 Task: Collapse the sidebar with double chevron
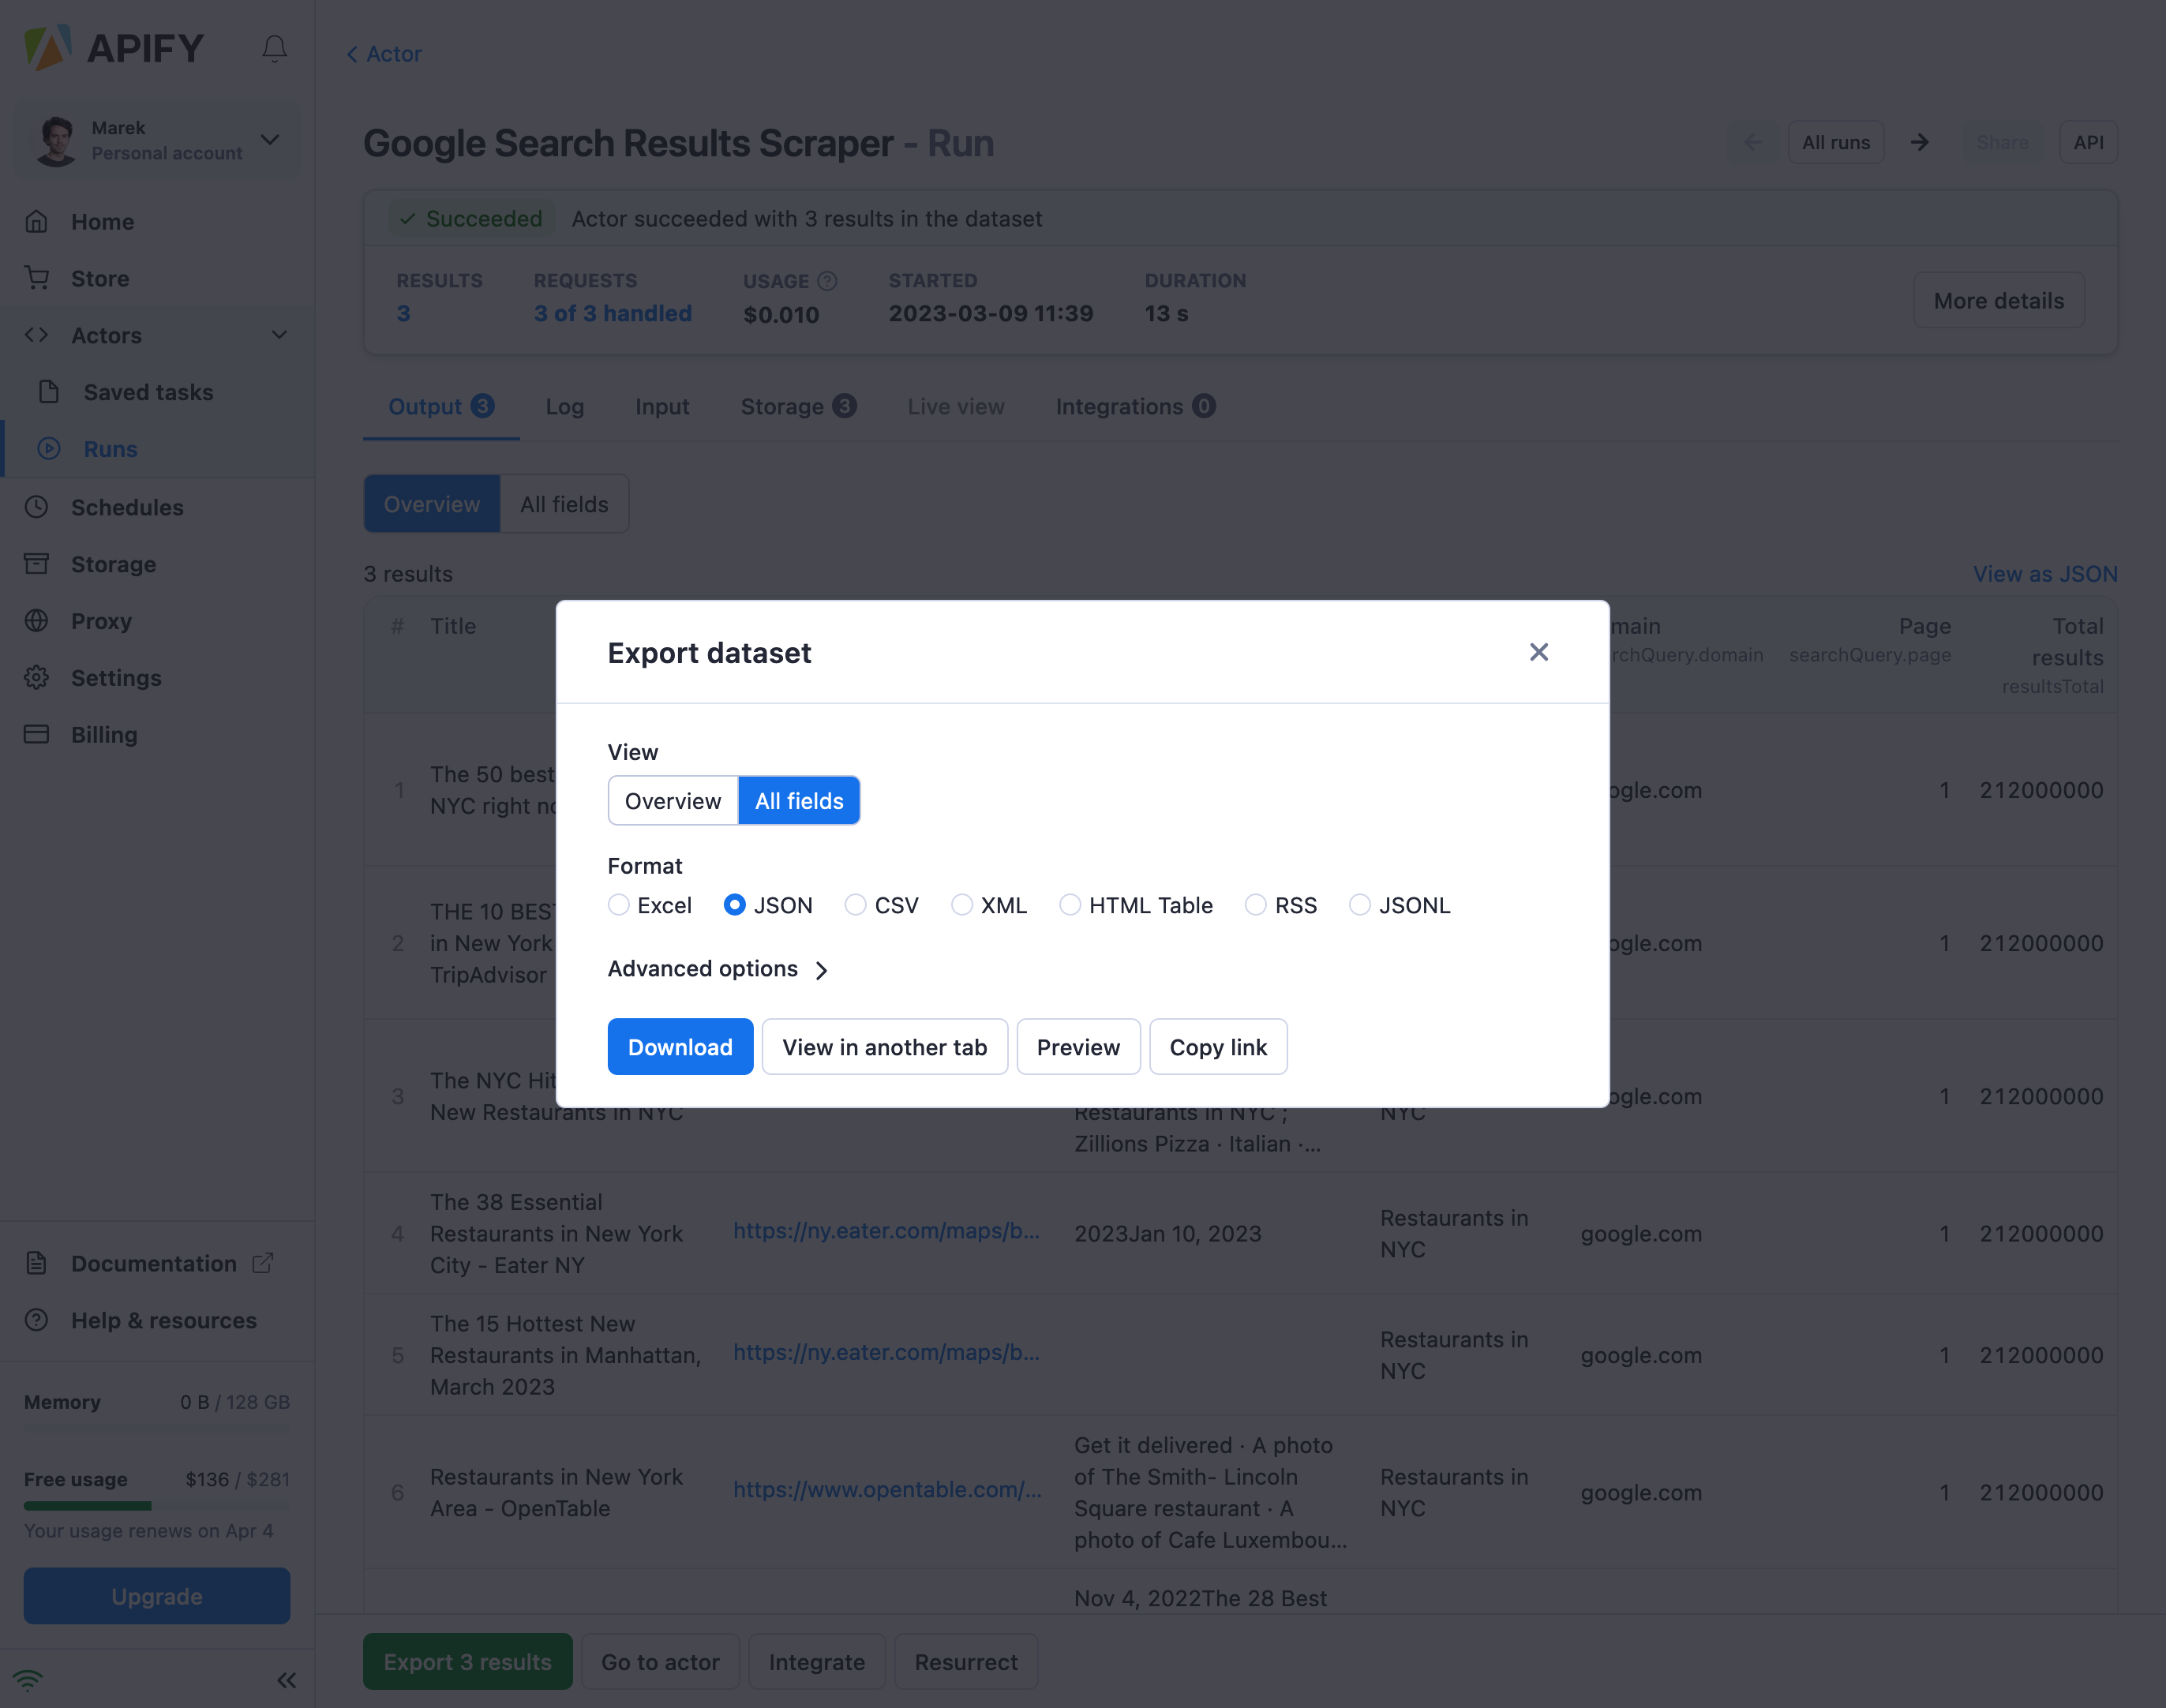[287, 1680]
